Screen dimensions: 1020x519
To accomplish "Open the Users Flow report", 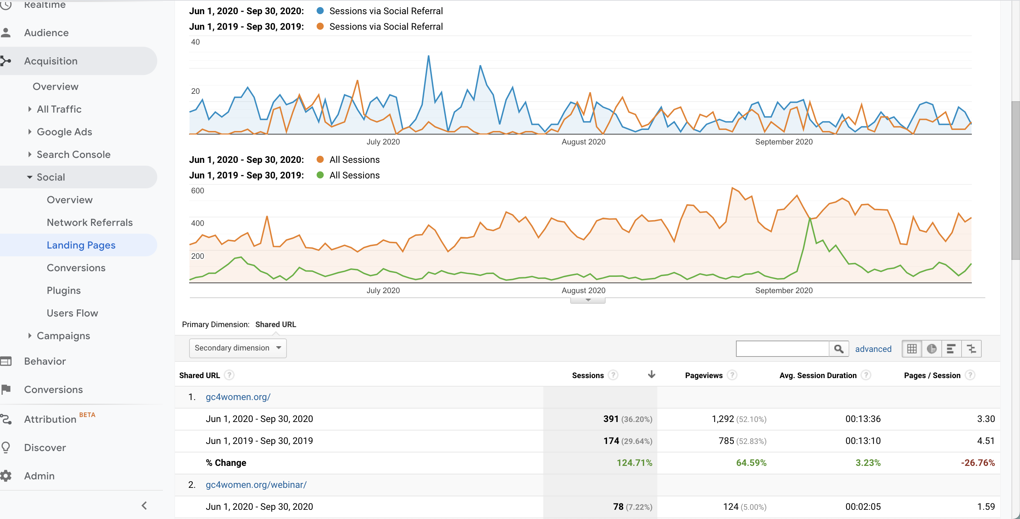I will 73,313.
